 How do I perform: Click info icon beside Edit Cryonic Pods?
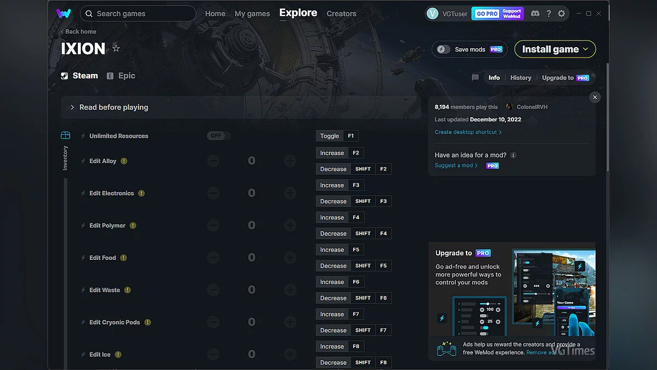tap(148, 322)
